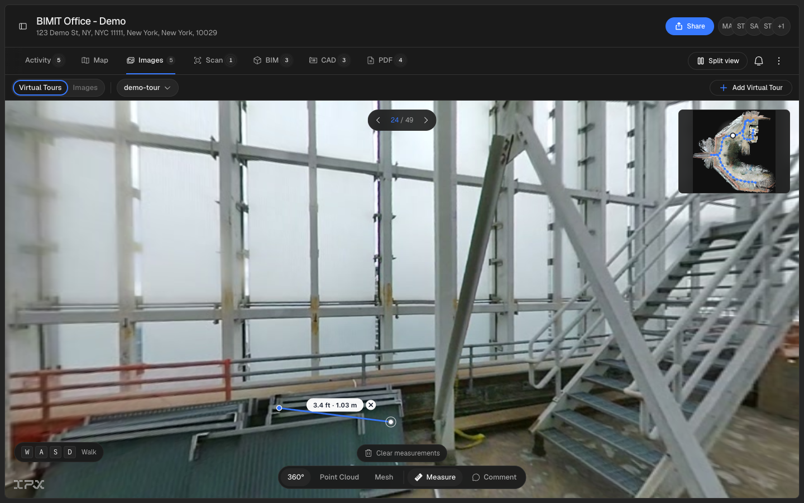804x503 pixels.
Task: Open notifications bell icon
Action: coord(759,61)
